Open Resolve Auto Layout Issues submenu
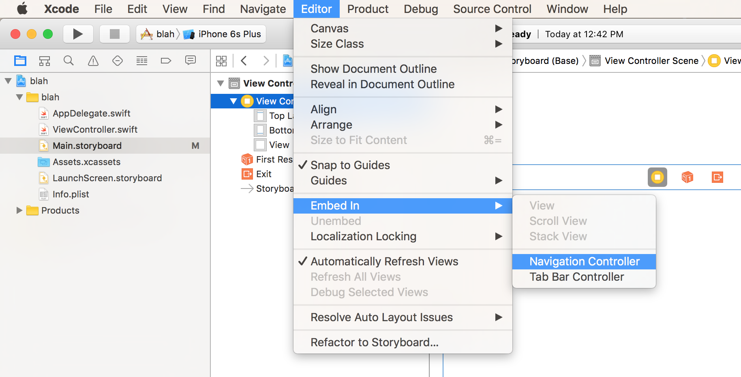The width and height of the screenshot is (741, 377). [403, 317]
